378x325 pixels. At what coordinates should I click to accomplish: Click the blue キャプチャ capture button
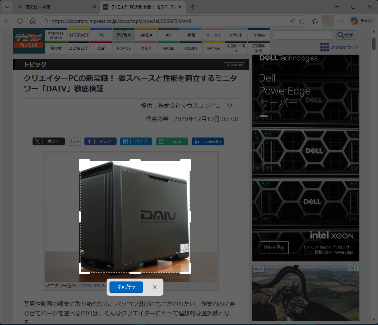126,287
